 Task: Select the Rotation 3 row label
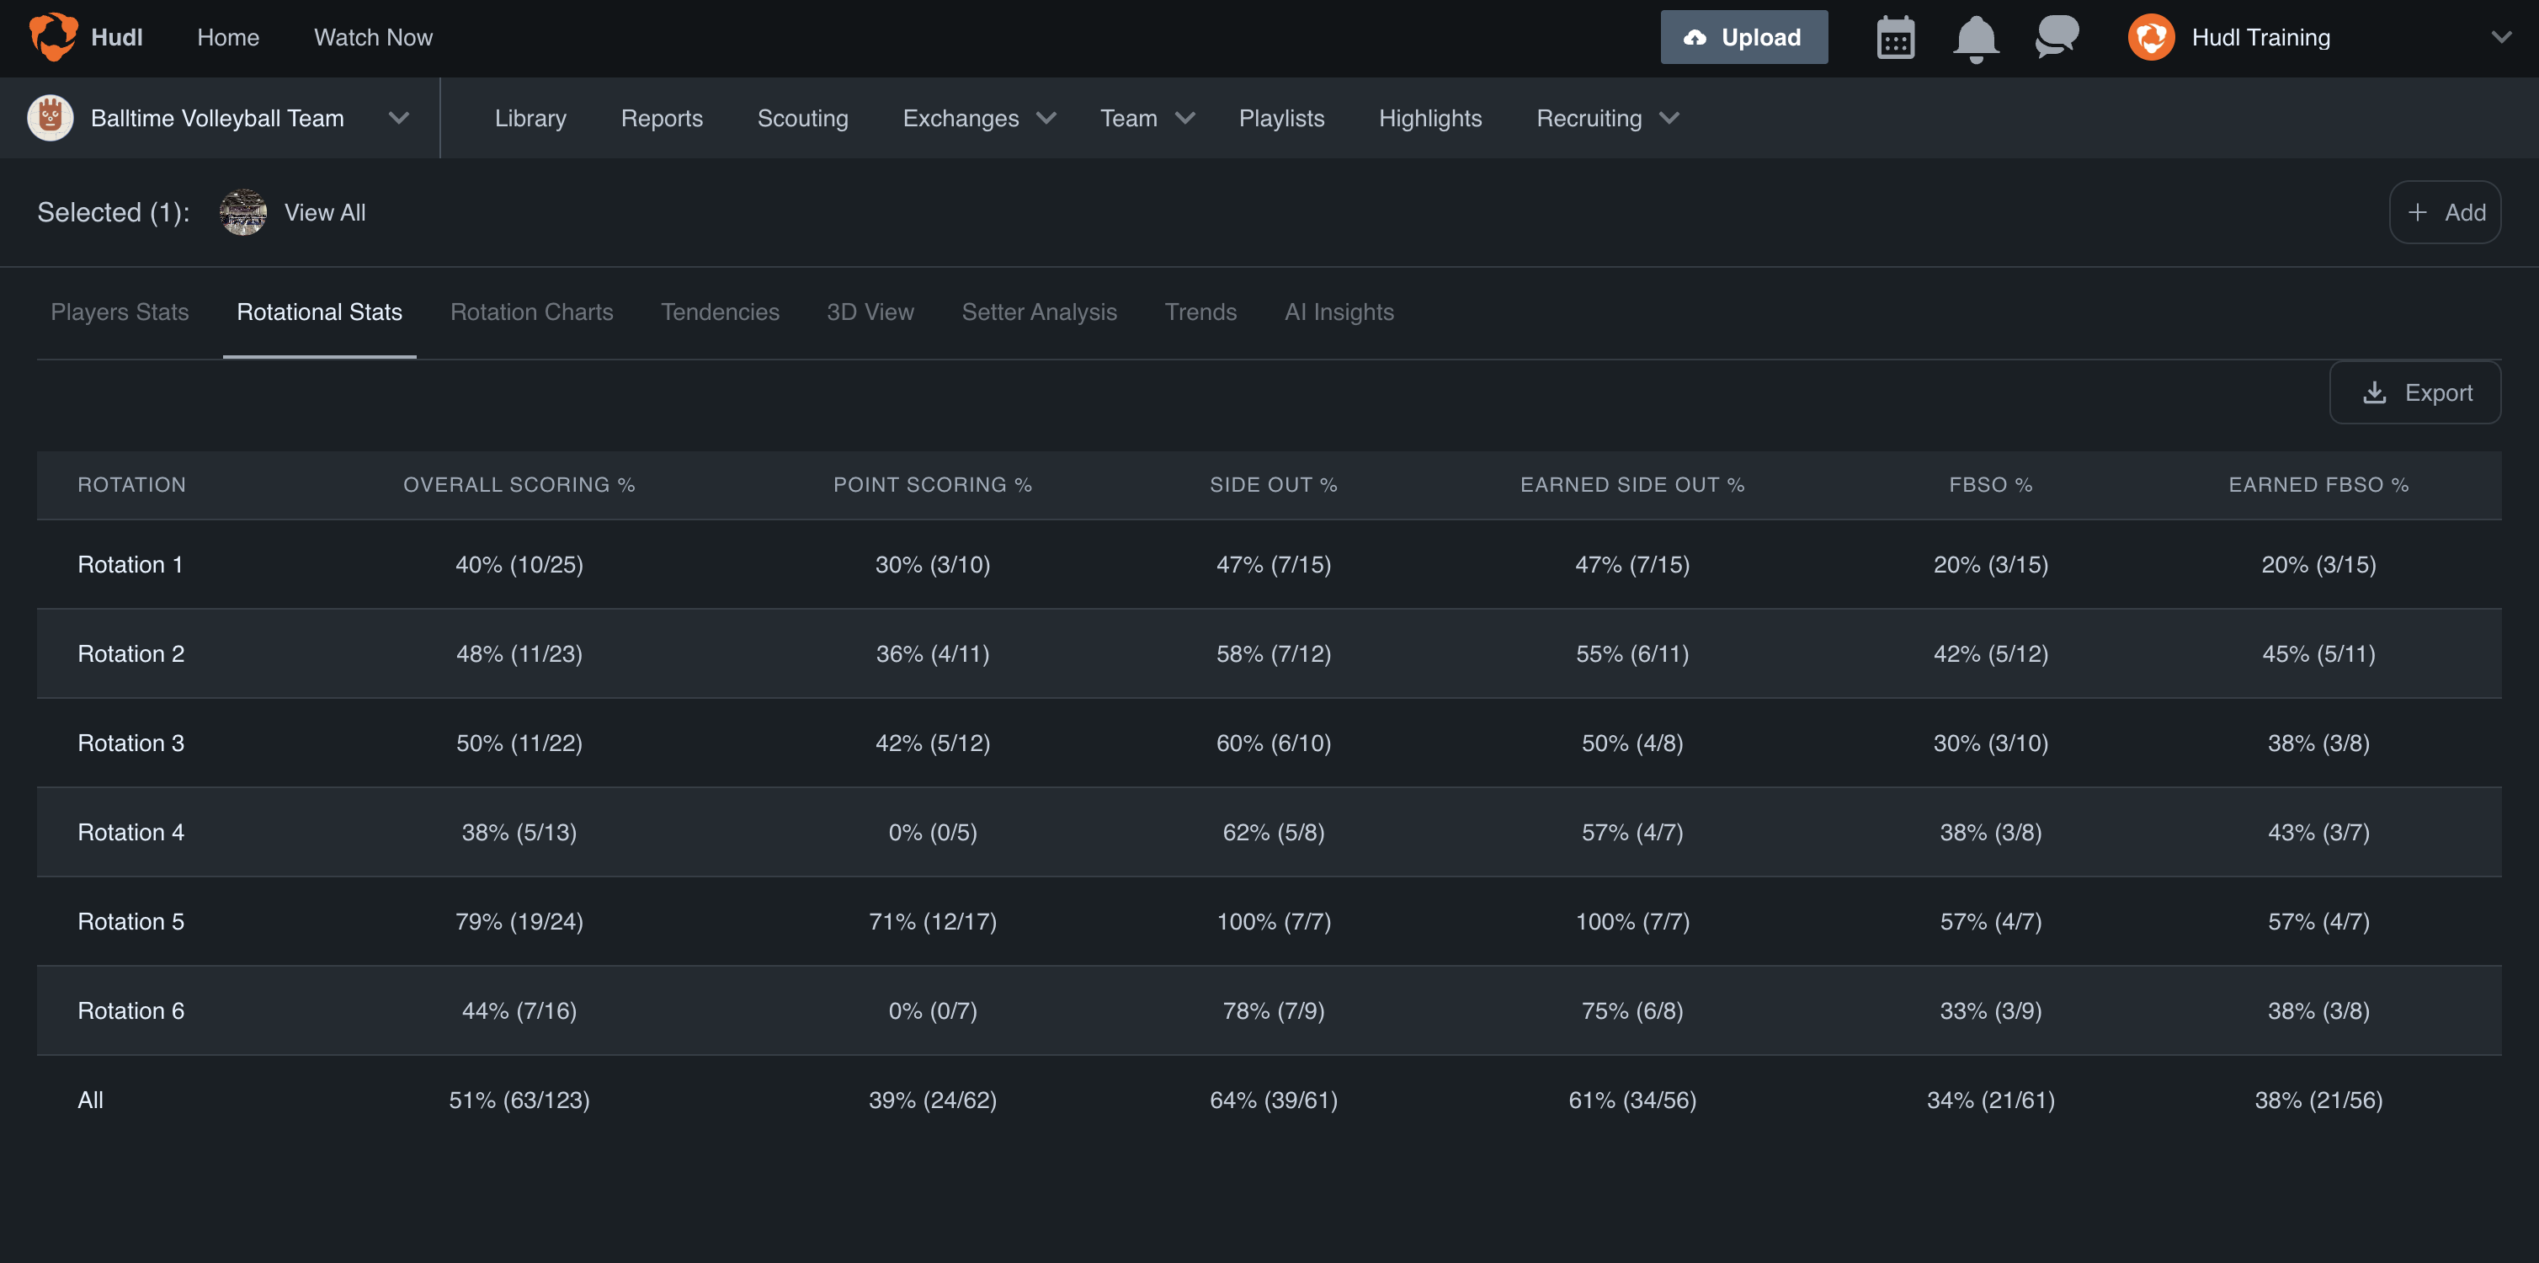[131, 743]
